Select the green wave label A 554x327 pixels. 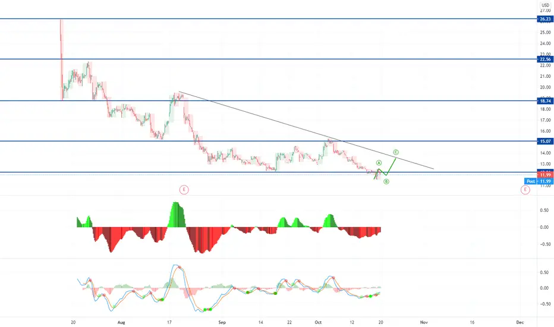(x=379, y=163)
